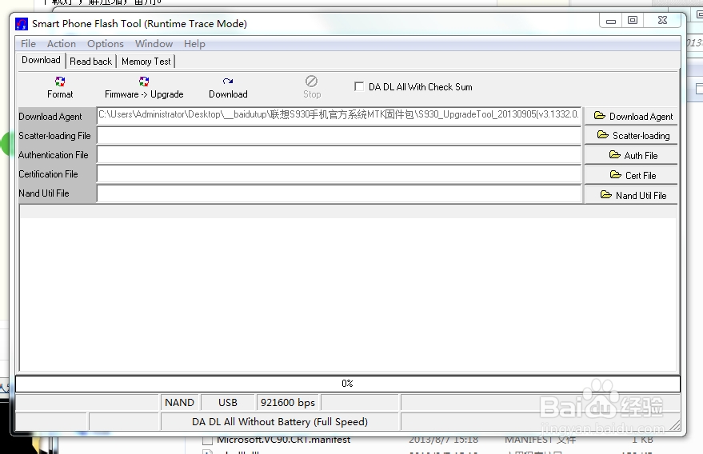Click the Stop toolbar icon
This screenshot has height=454, width=703.
(312, 81)
